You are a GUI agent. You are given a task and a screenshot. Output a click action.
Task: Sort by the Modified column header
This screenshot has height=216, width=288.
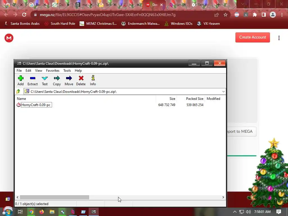[x=213, y=99]
